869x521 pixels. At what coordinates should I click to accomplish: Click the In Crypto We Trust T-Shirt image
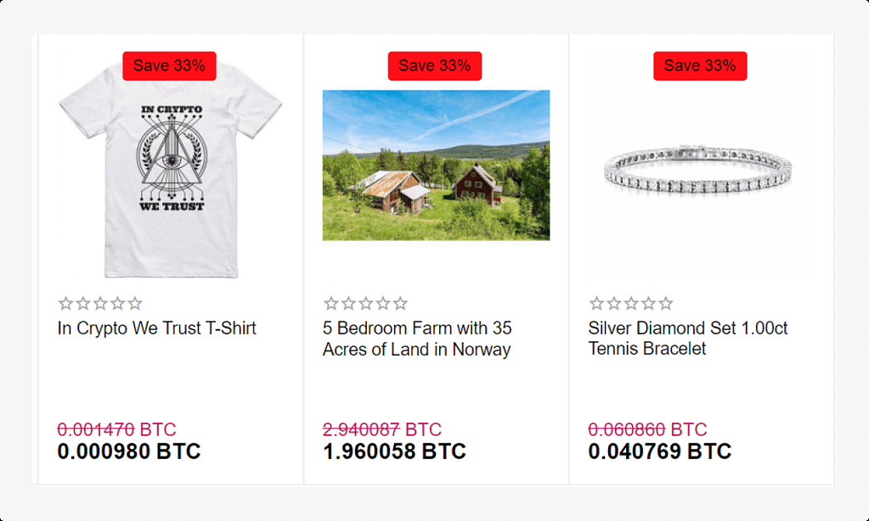coord(169,170)
